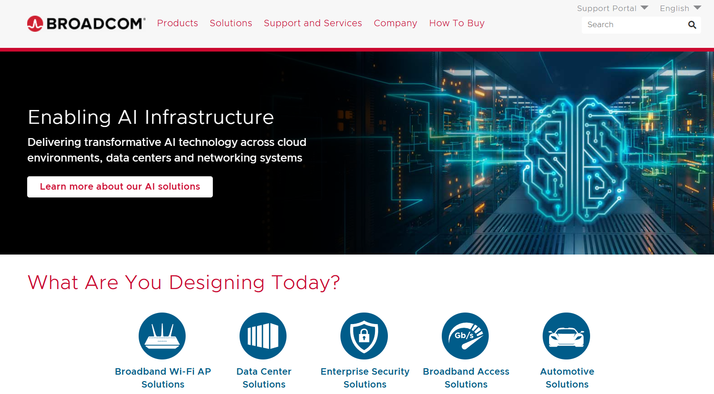
Task: Open the Support and Services menu
Action: 313,23
